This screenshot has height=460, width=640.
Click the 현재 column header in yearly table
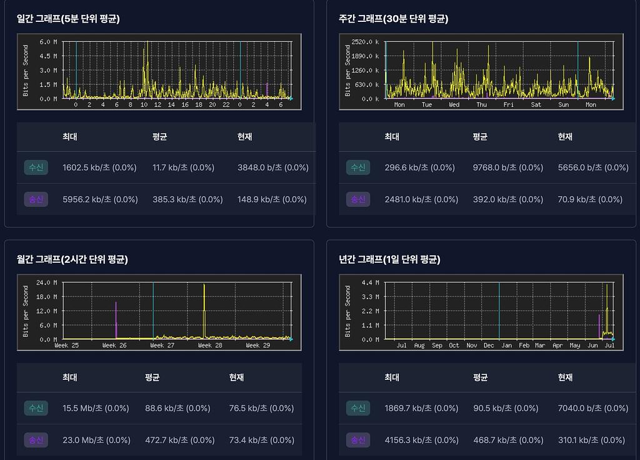(x=565, y=377)
